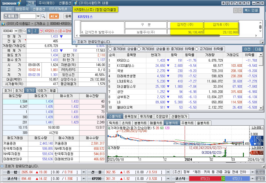Screen dimensions: 266x183
Task: Close the volume (거래량) chart pane with its X
Action: [262, 148]
